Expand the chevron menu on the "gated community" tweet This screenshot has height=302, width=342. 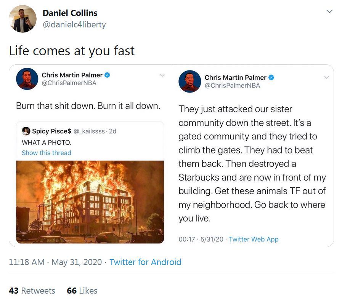coord(326,77)
